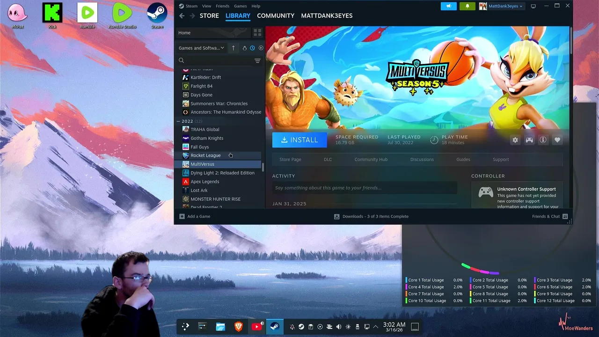Open the Guides link
The height and width of the screenshot is (337, 599).
[x=463, y=160]
